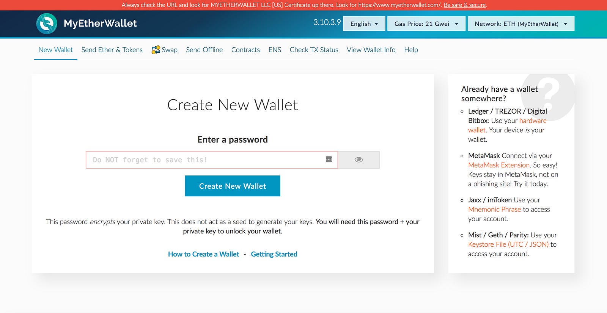Open the English language dropdown
This screenshot has height=313, width=607.
click(364, 23)
